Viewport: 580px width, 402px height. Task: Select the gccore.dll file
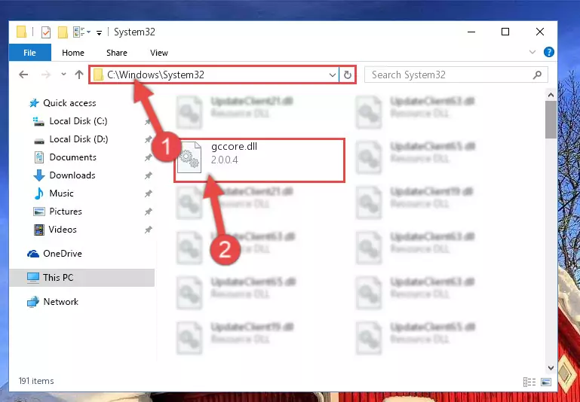tap(259, 160)
